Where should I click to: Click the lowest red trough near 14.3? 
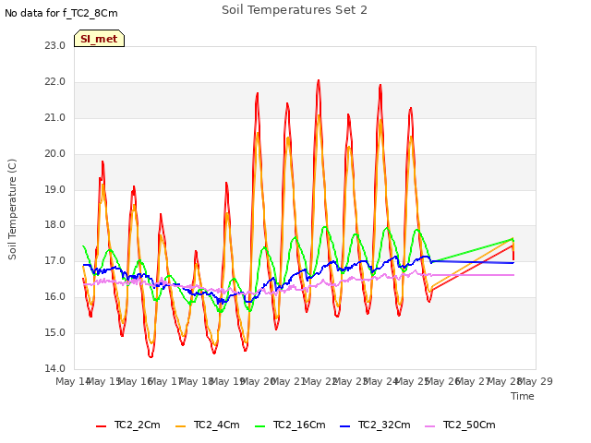point(151,356)
